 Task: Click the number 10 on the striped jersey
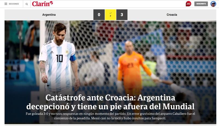(59, 58)
